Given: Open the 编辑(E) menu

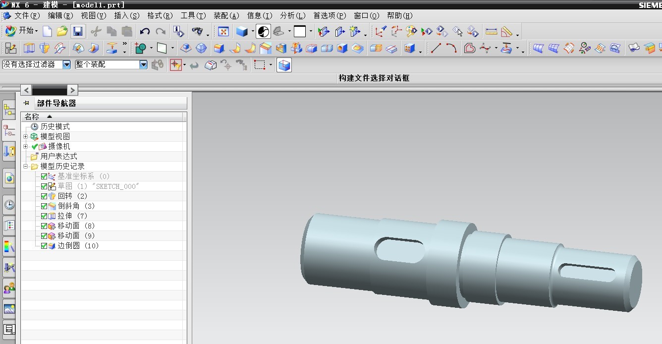Looking at the screenshot, I should click(61, 16).
